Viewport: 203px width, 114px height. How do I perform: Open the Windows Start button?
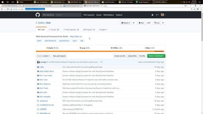pyautogui.click(x=3, y=2)
